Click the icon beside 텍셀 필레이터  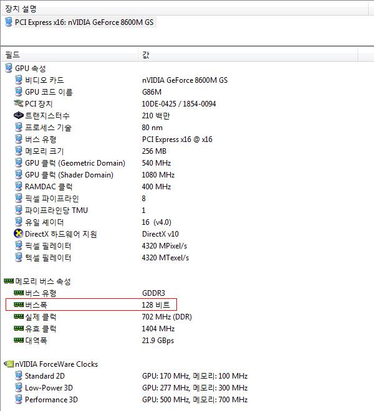pyautogui.click(x=18, y=257)
